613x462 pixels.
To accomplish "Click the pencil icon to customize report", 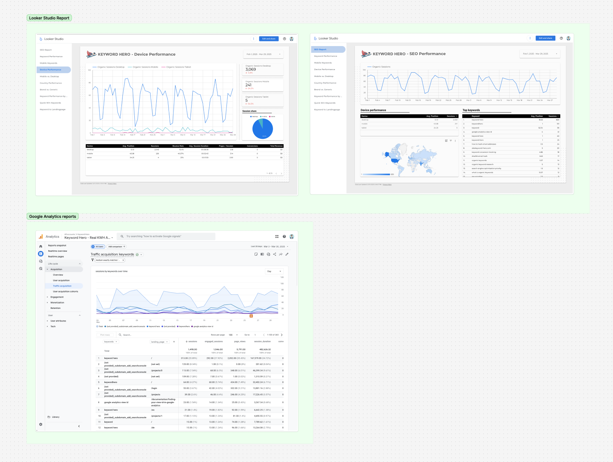I will [287, 254].
